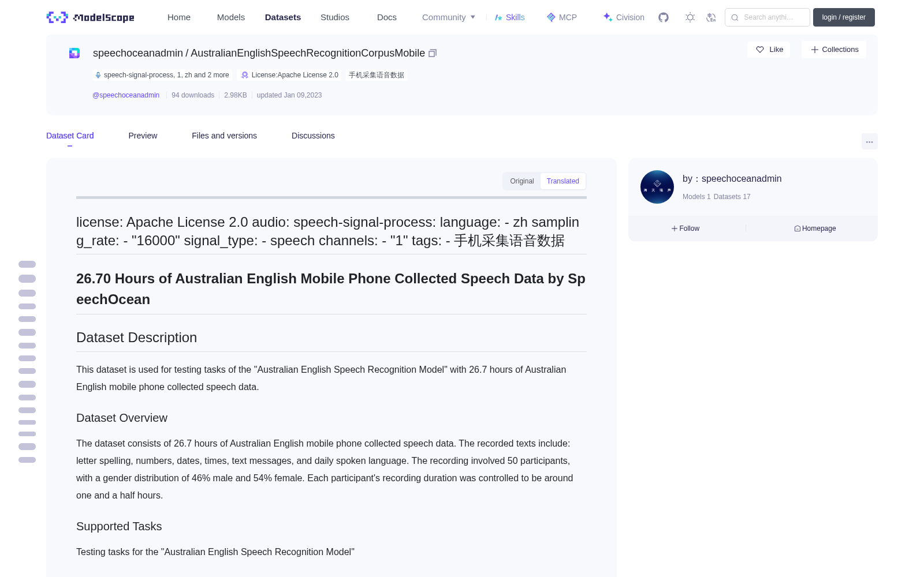
Task: Navigate to Studios
Action: pos(335,17)
